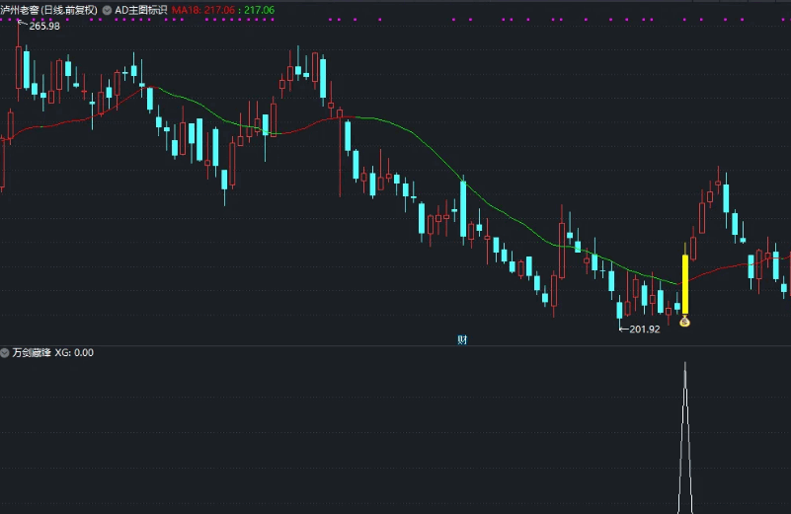Click the 201.92 low price label
The image size is (791, 514).
pyautogui.click(x=644, y=330)
